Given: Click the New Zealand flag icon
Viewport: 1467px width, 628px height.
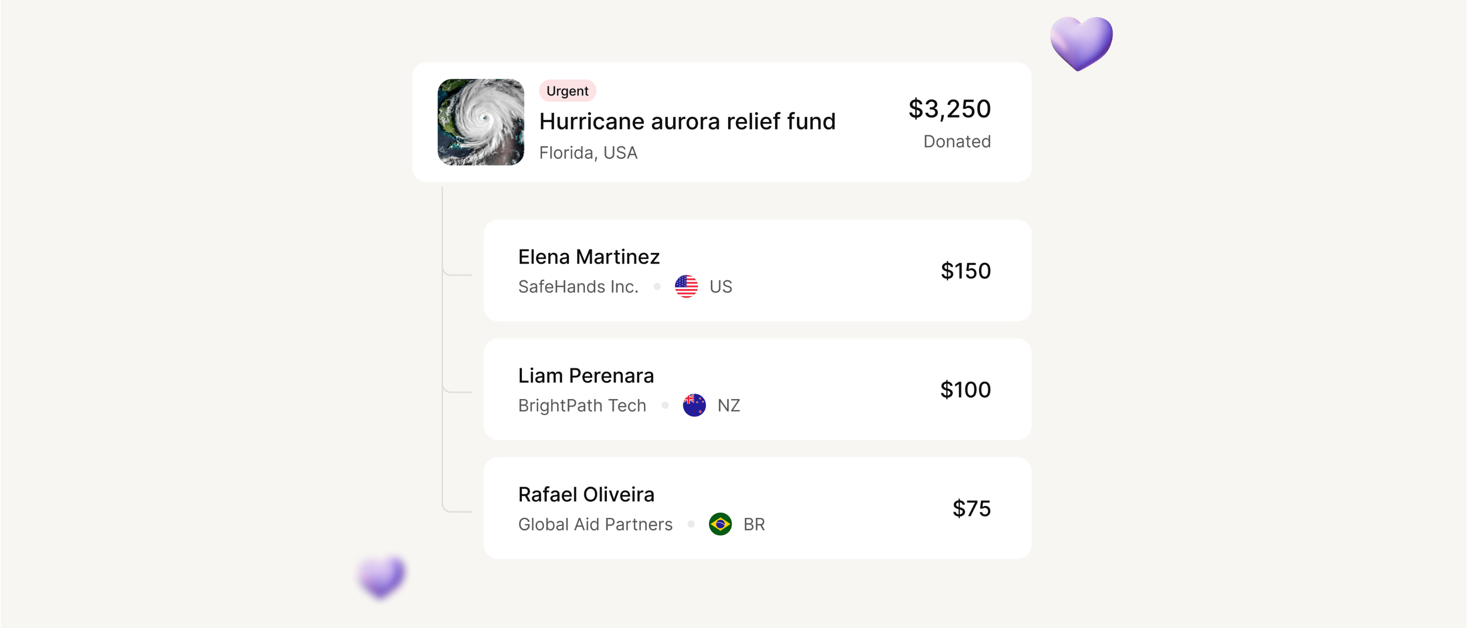Looking at the screenshot, I should coord(694,405).
